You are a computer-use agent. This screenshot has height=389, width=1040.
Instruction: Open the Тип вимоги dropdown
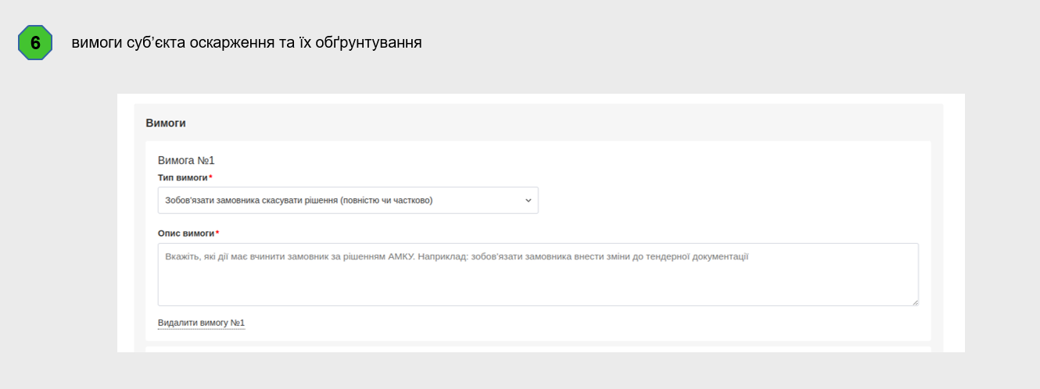(x=348, y=200)
